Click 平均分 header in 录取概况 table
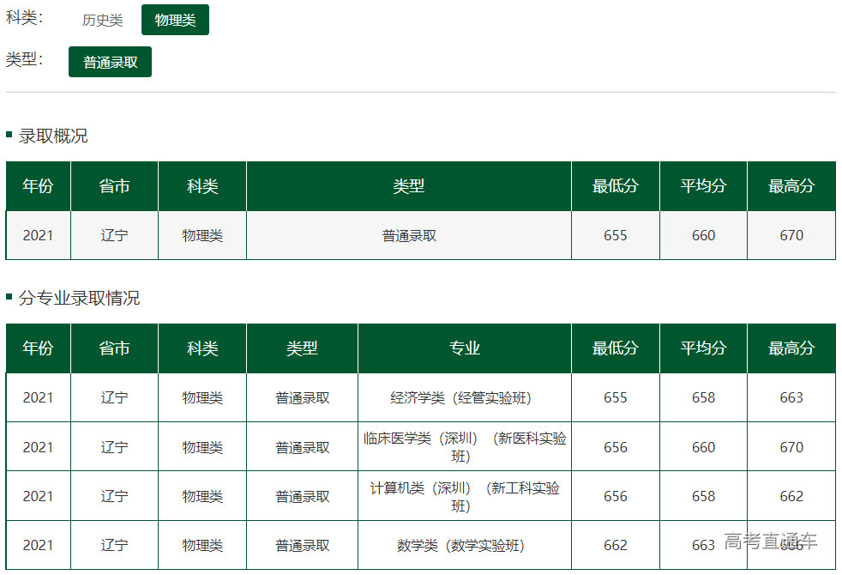Image resolution: width=842 pixels, height=575 pixels. [x=703, y=186]
